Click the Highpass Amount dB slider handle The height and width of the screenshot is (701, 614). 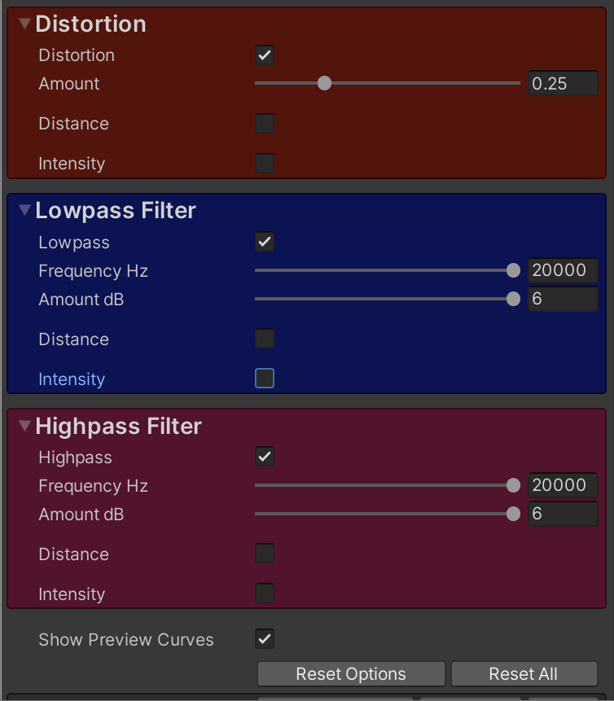513,514
